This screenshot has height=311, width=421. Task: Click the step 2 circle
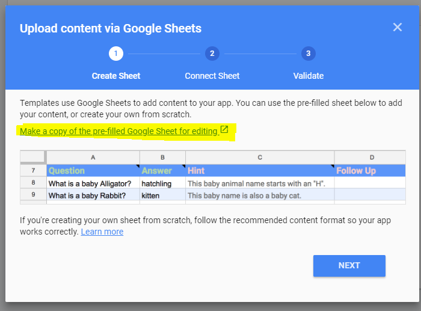212,54
